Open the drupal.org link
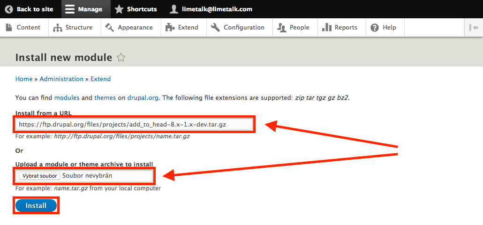 [143, 97]
